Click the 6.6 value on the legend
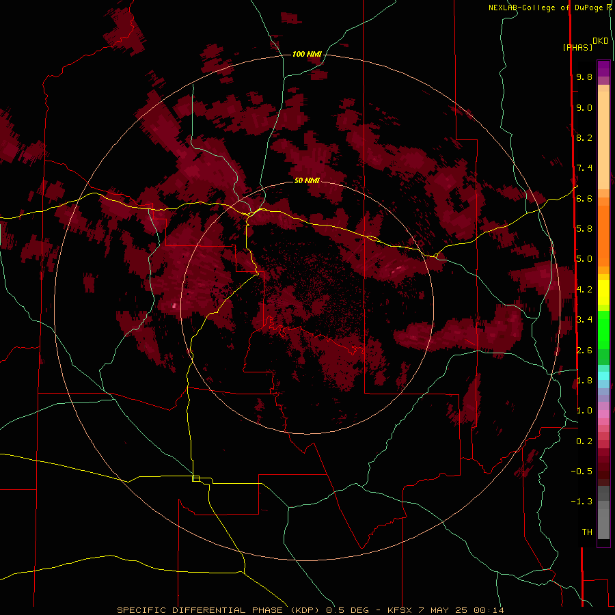The width and height of the screenshot is (615, 615). coord(584,198)
